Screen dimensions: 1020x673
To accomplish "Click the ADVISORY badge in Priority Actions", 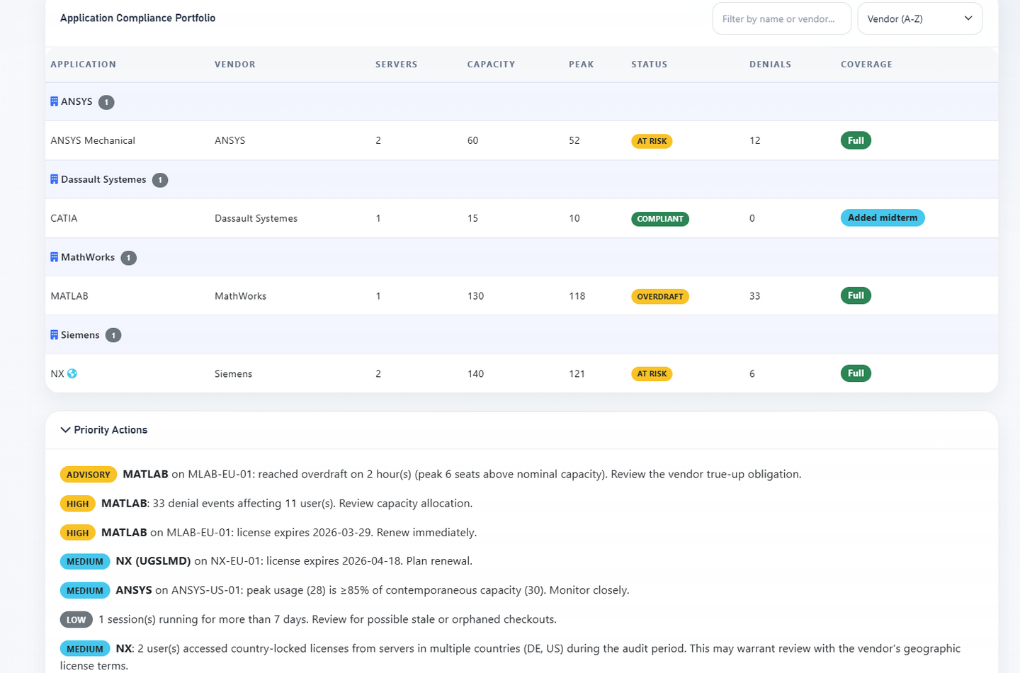I will coord(89,475).
